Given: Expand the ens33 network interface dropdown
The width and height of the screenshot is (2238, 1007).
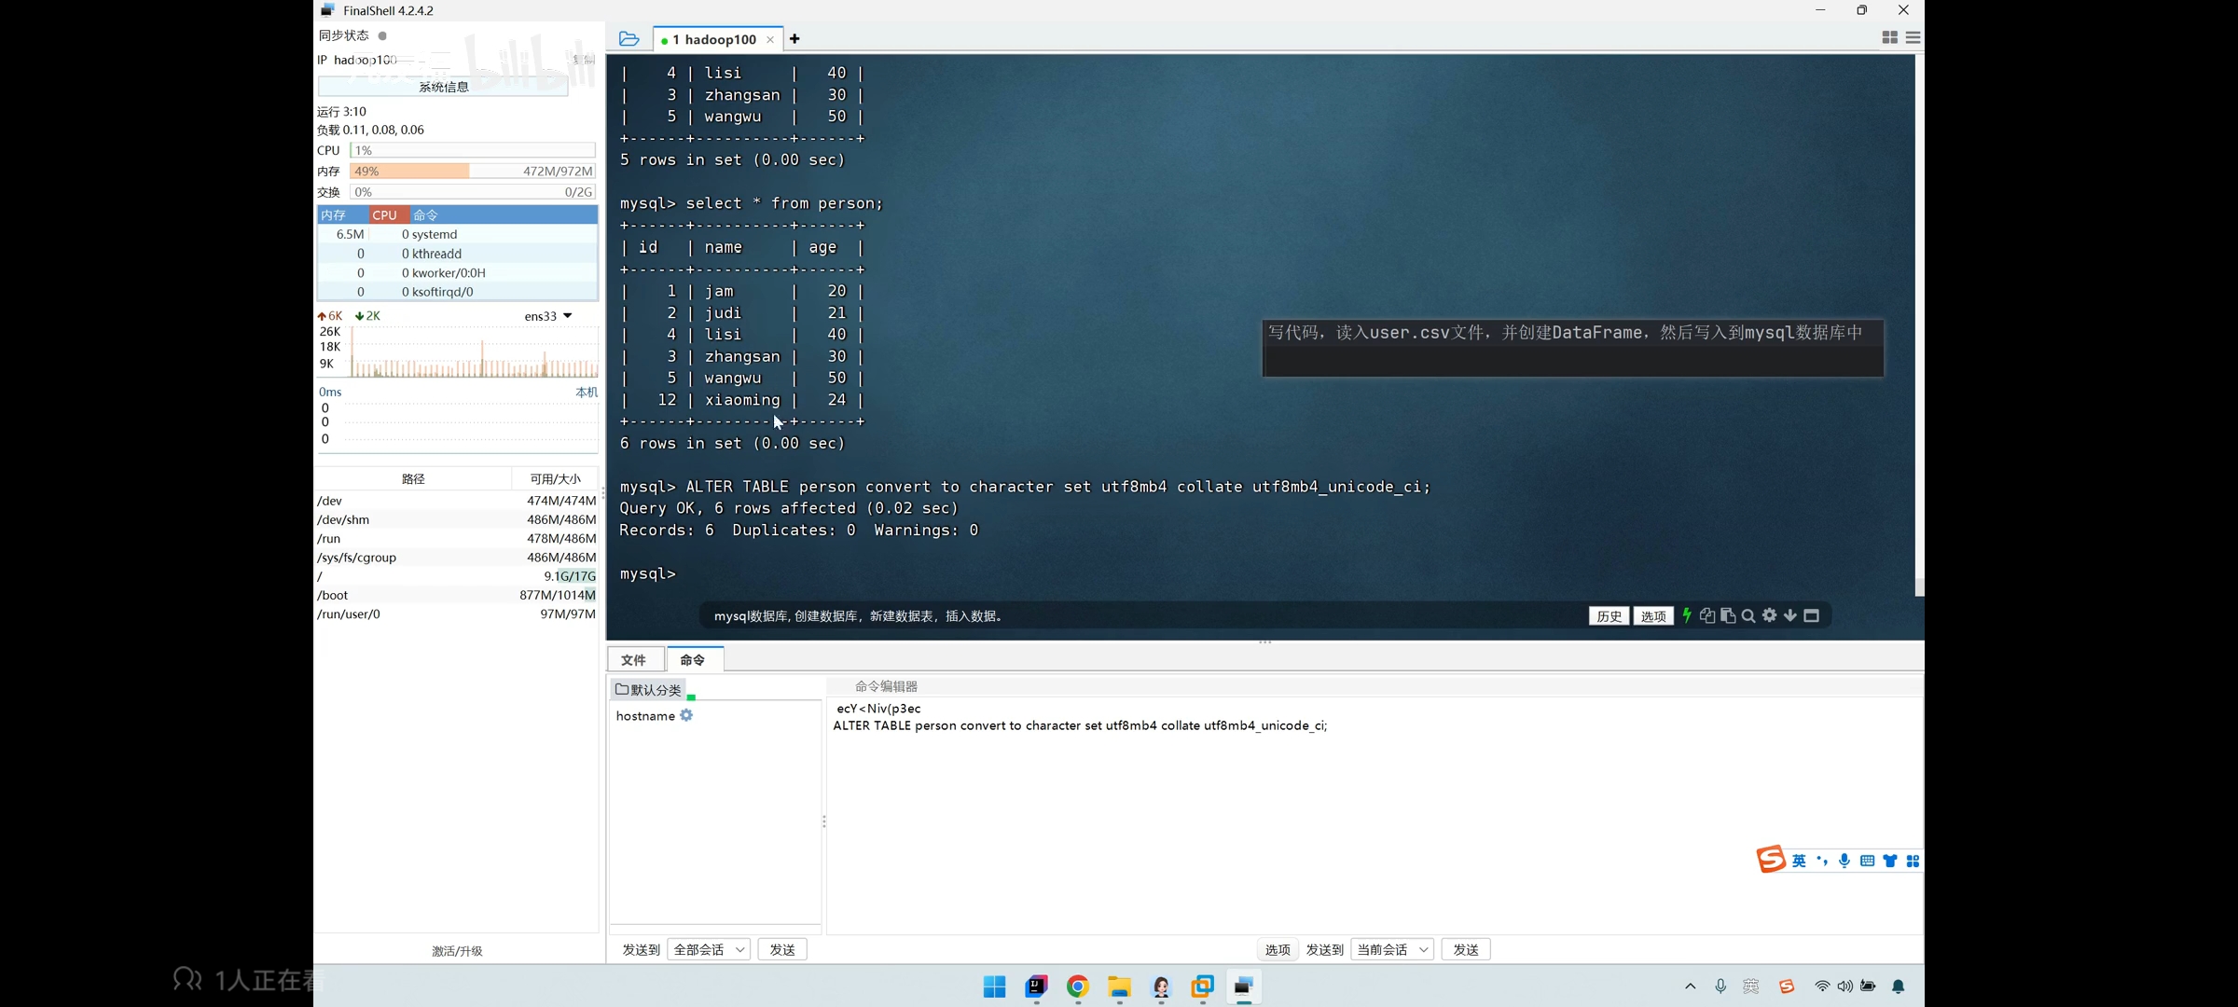Looking at the screenshot, I should click(x=567, y=316).
